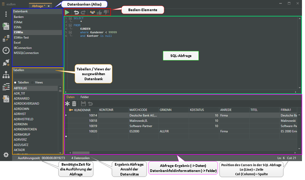The width and height of the screenshot is (305, 180).
Task: Sort by the MATCHCODE column header
Action: tap(143, 110)
